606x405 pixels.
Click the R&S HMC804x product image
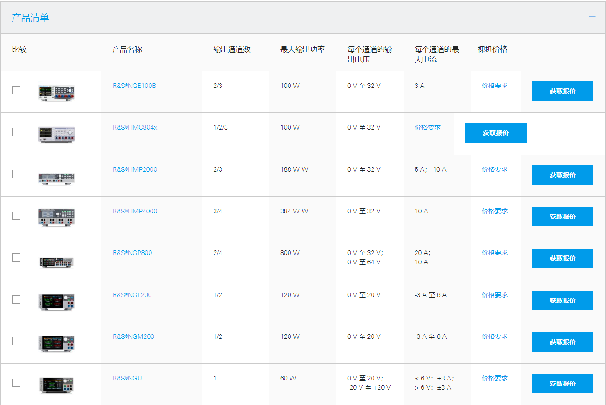(x=56, y=134)
